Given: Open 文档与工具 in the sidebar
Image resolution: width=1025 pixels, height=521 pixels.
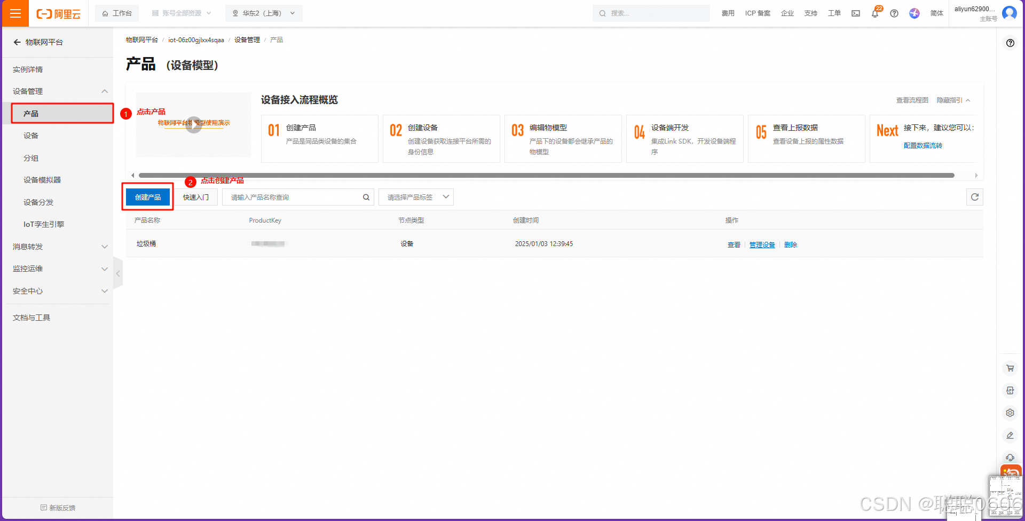Looking at the screenshot, I should [31, 318].
